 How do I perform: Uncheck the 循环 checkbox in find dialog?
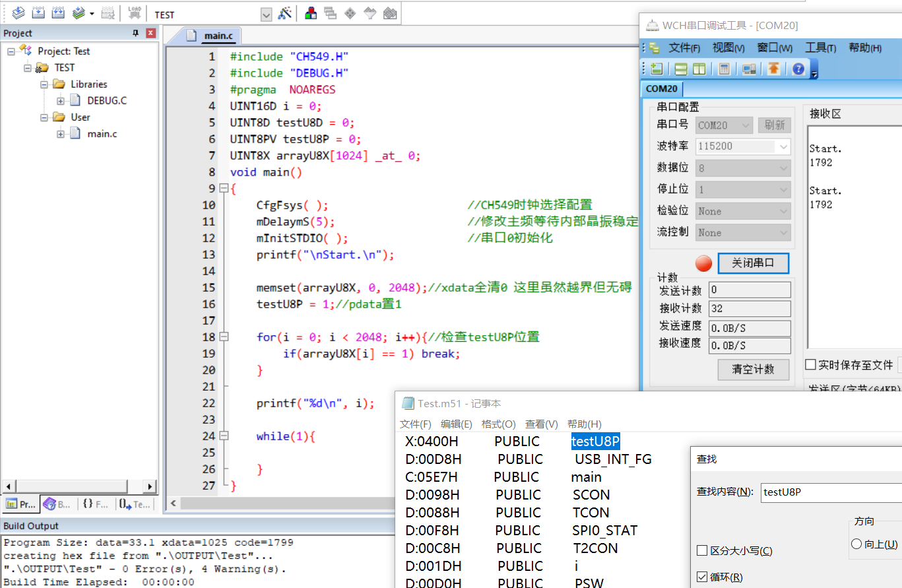702,577
